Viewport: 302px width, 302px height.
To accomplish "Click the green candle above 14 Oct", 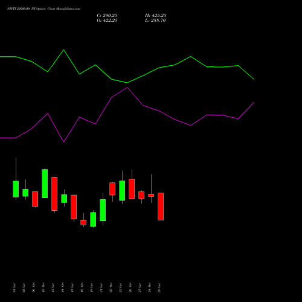I will (x=64, y=199).
